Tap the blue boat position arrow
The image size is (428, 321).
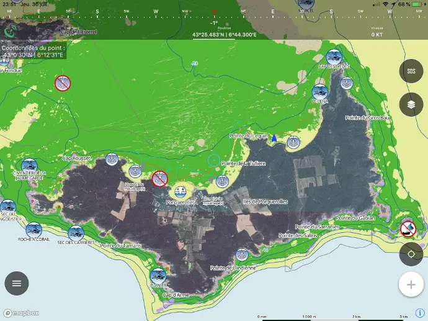coord(274,138)
